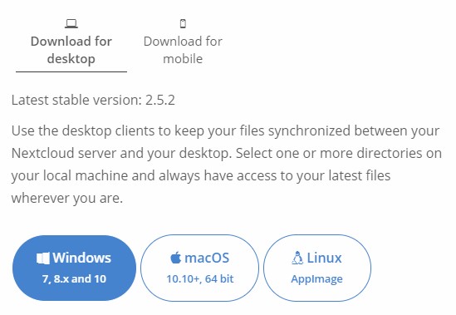Click the 'Latest stable version' text line
This screenshot has height=315, width=456.
93,100
